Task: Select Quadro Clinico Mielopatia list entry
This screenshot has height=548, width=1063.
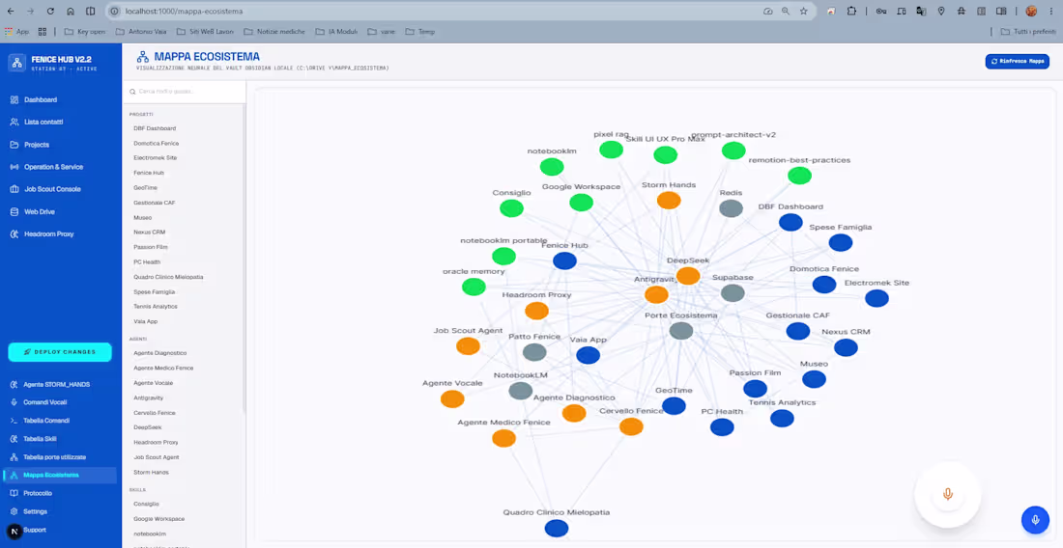Action: tap(168, 277)
